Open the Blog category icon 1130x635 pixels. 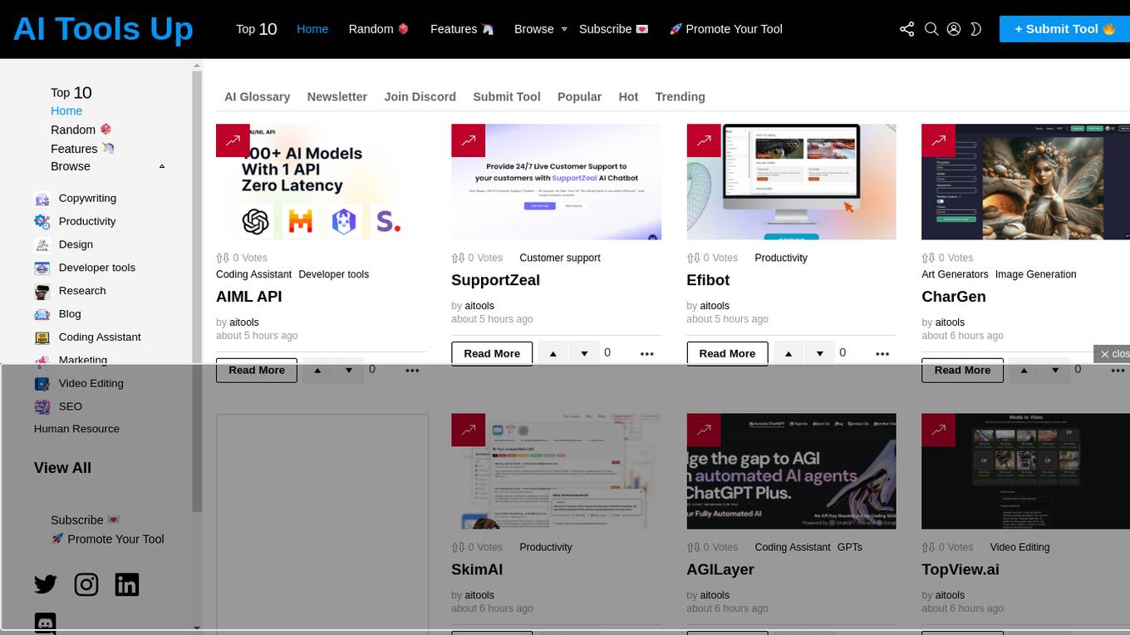click(x=42, y=314)
